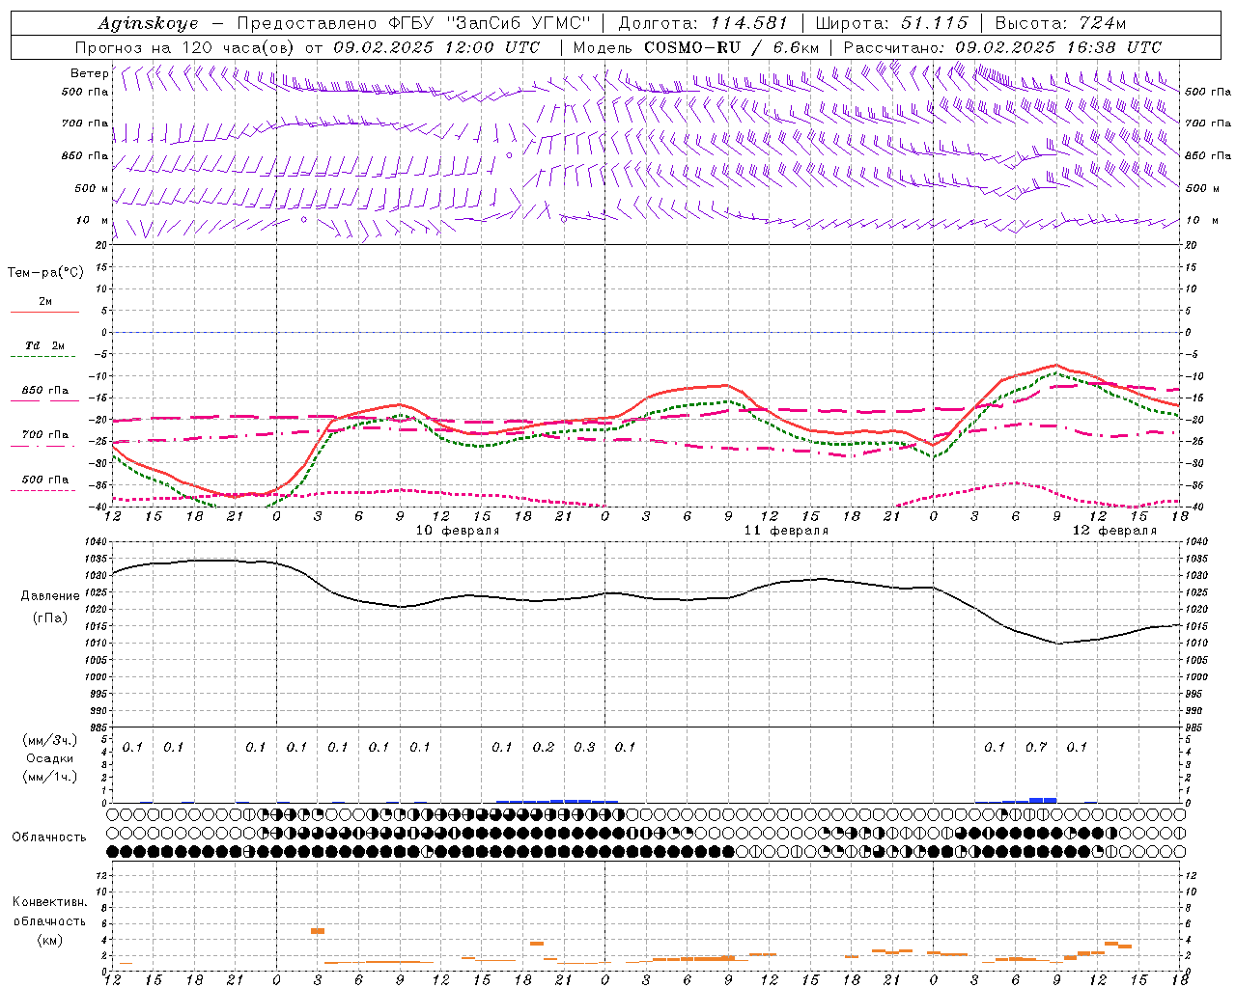1236x988 pixels.
Task: Click the "(км)" unit under convective cloudiness
Action: tap(50, 940)
